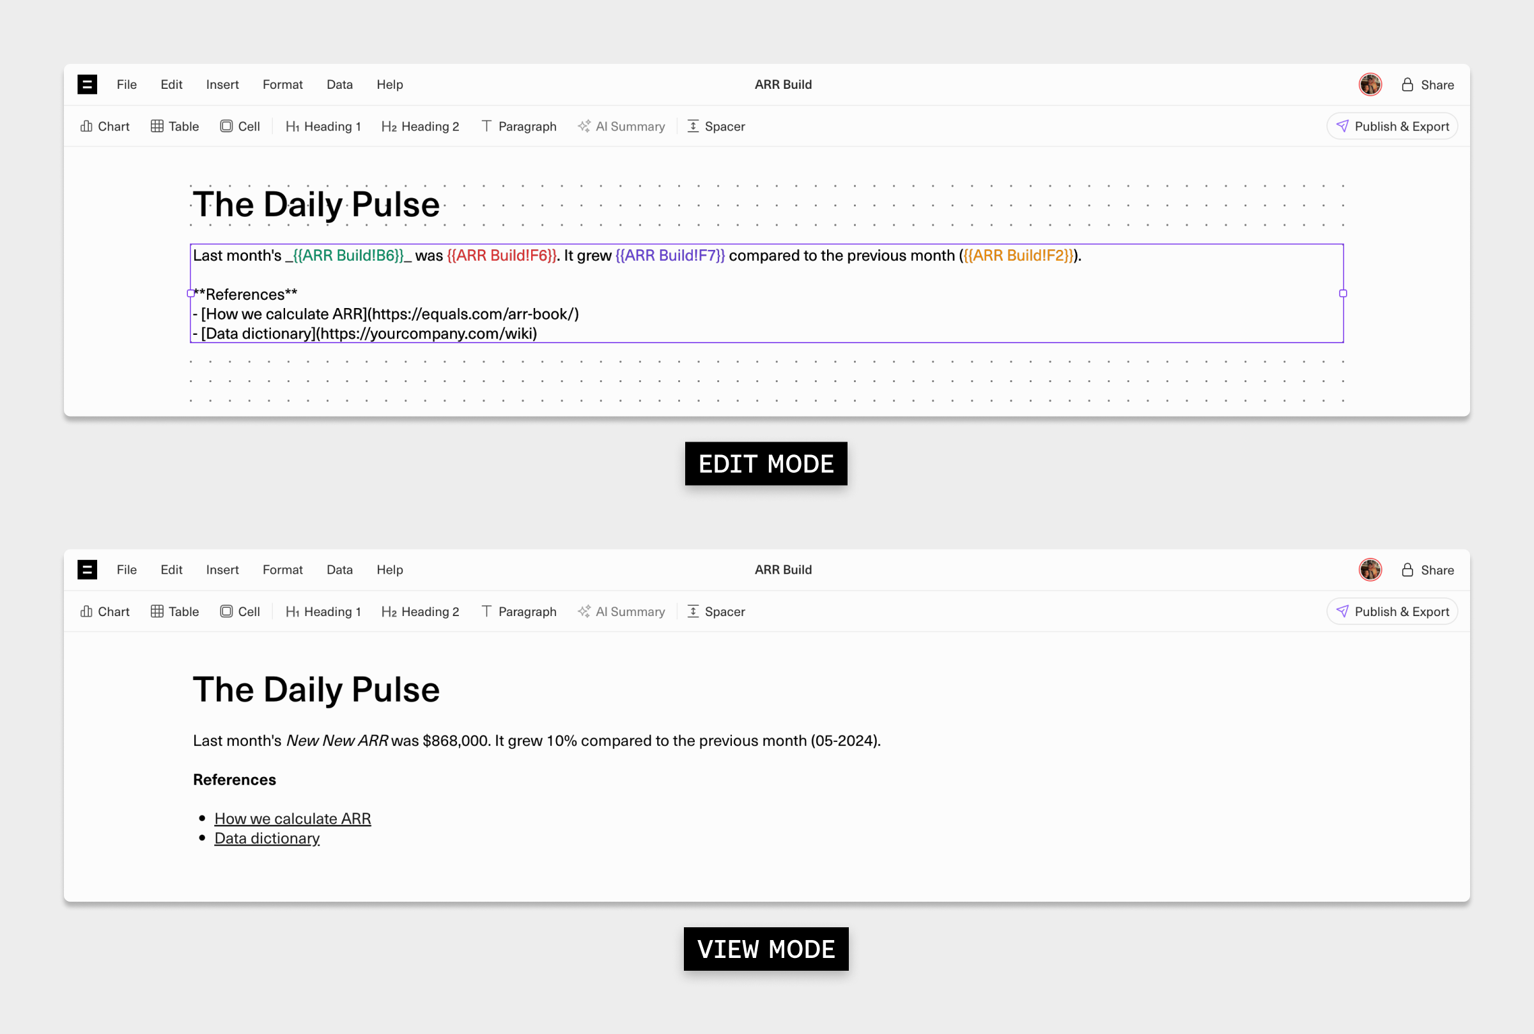
Task: Open the Data menu in the edit mode window
Action: [339, 84]
